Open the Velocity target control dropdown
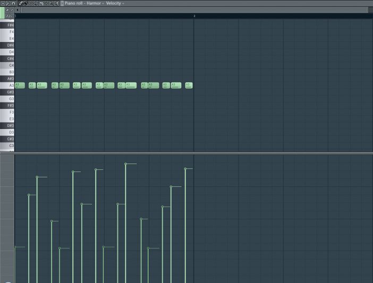Viewport: 373px width, 283px height. [115, 3]
